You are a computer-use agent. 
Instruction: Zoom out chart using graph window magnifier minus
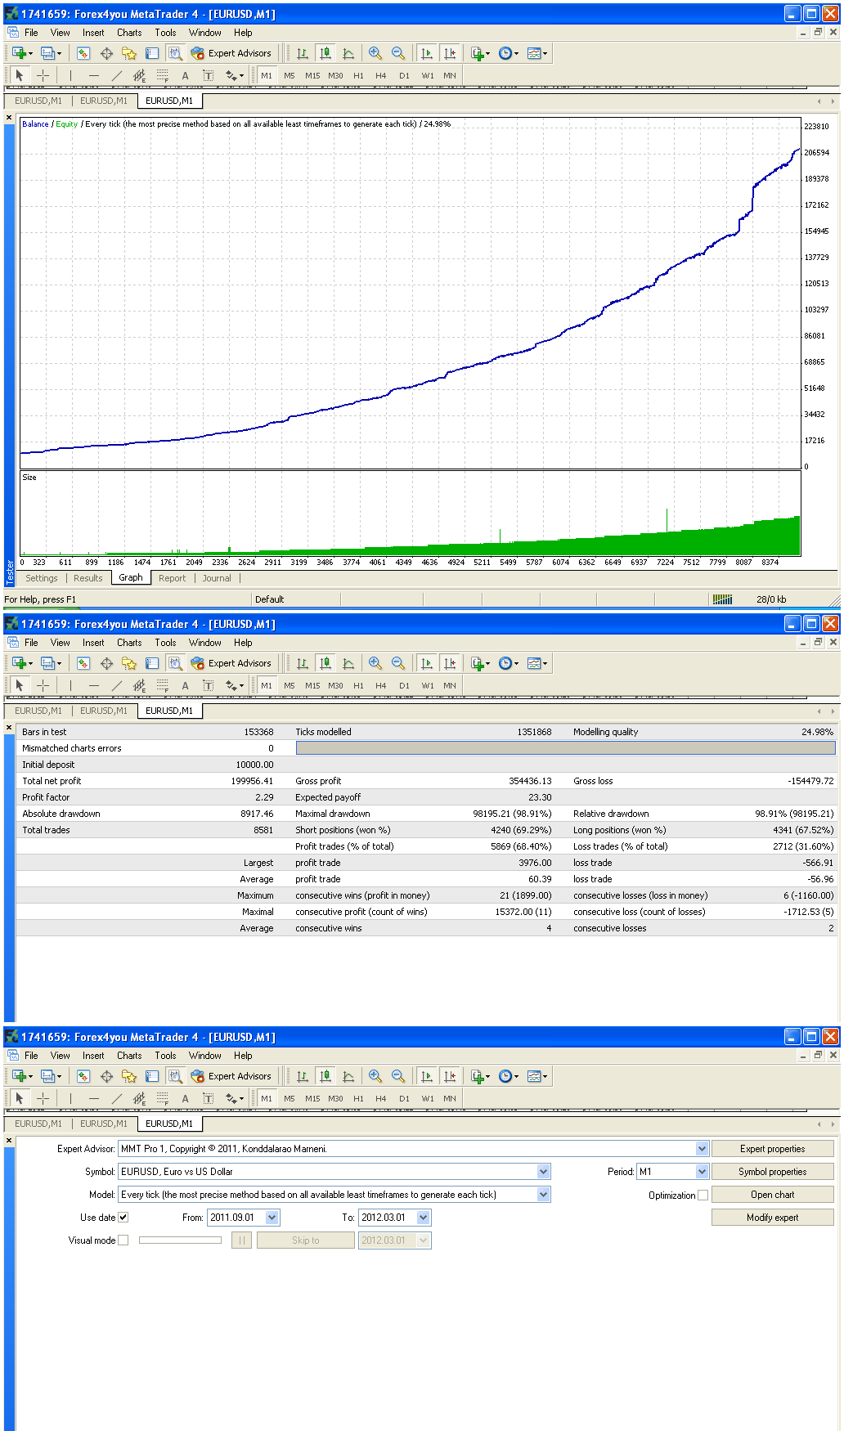[x=398, y=53]
